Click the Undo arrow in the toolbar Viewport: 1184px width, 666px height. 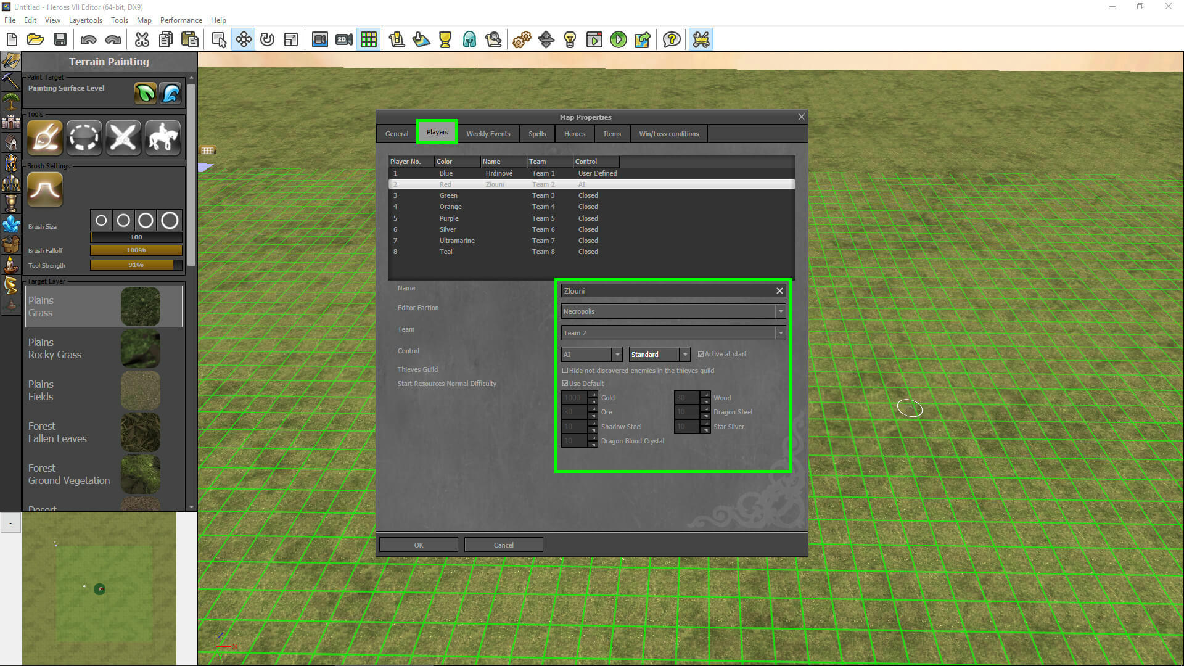click(x=88, y=40)
